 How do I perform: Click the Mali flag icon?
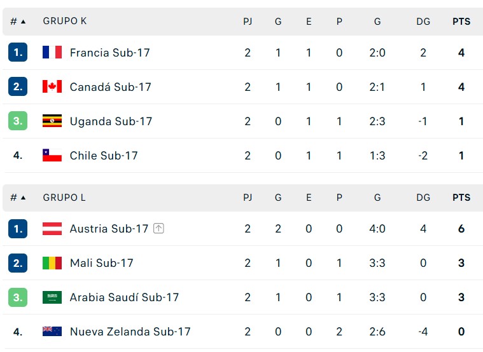tap(52, 263)
